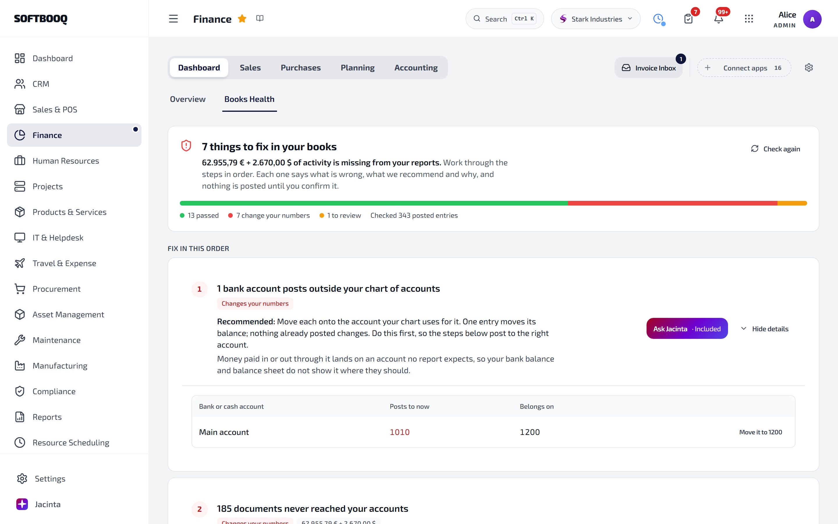
Task: Switch to the Sales tab
Action: click(x=250, y=68)
